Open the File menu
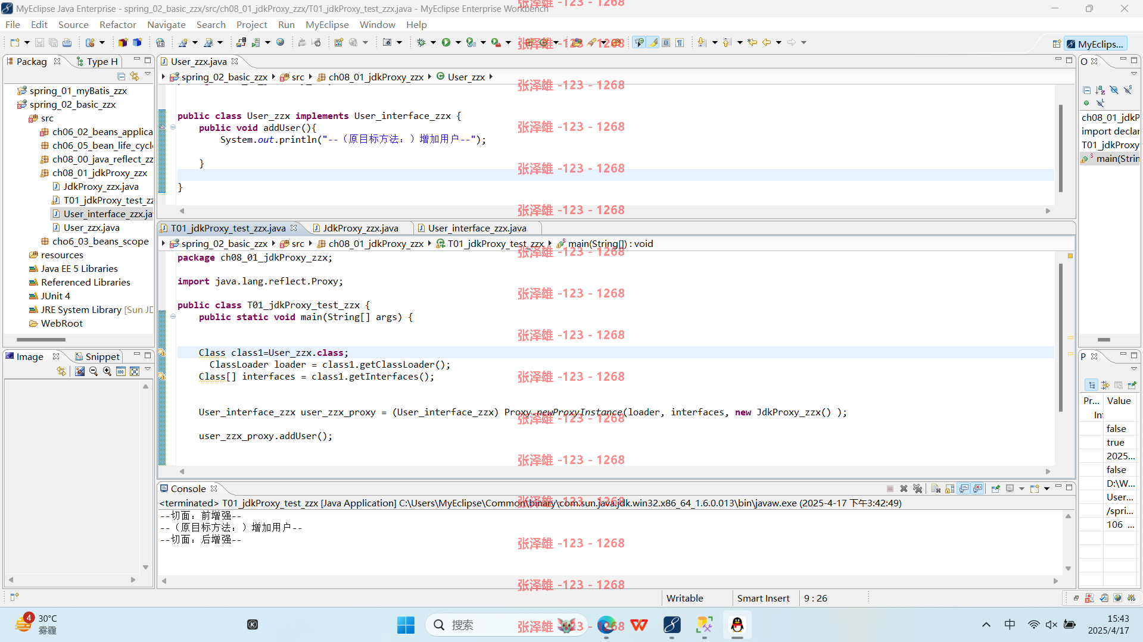 13,24
